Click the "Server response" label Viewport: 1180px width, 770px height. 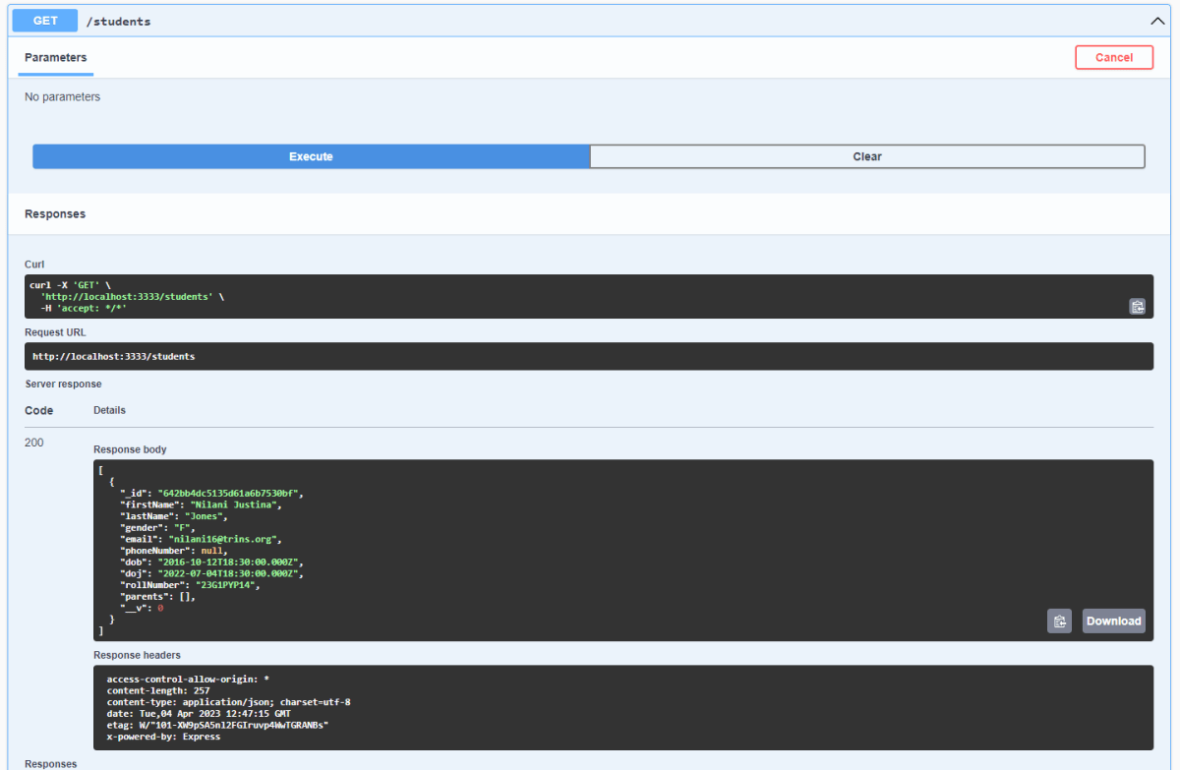coord(63,384)
